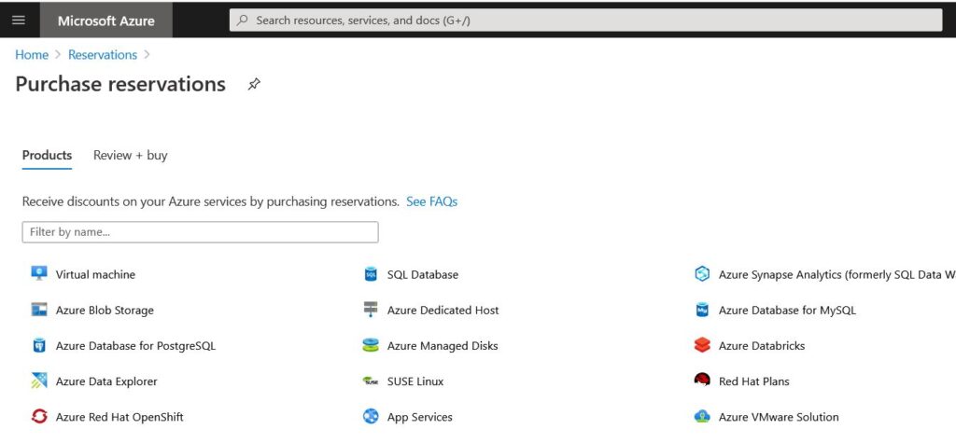
Task: Select Azure Blob Storage label
Action: point(105,311)
